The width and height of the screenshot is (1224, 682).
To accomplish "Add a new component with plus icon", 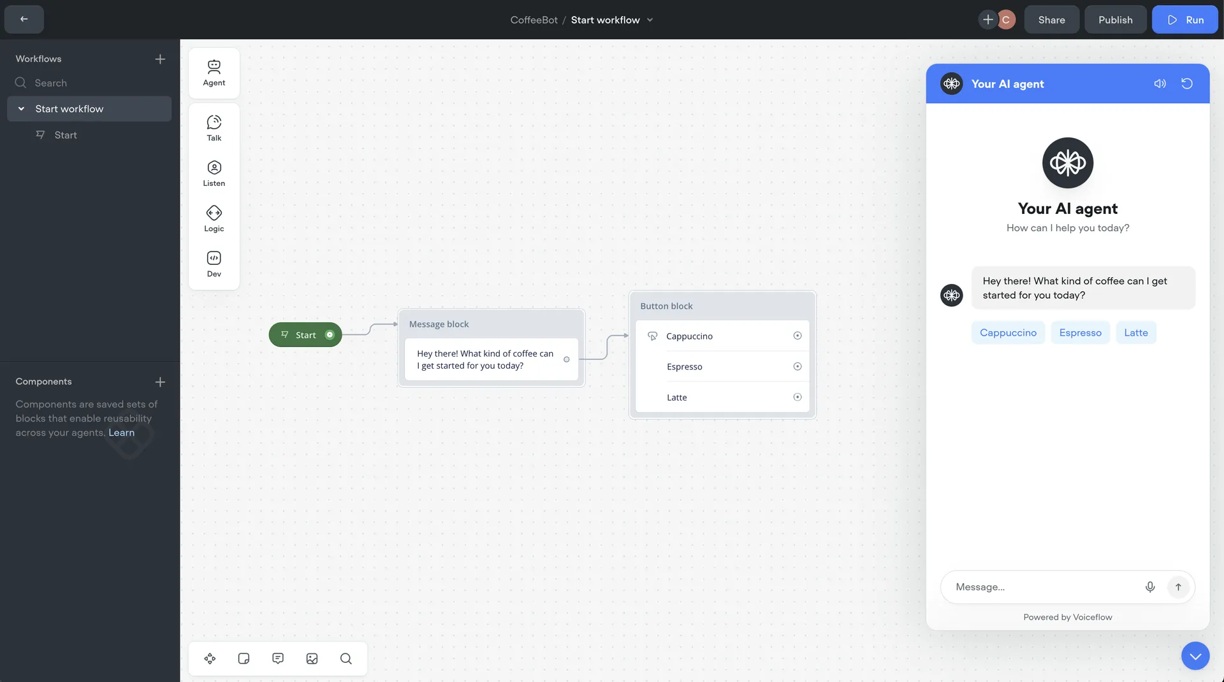I will point(160,382).
